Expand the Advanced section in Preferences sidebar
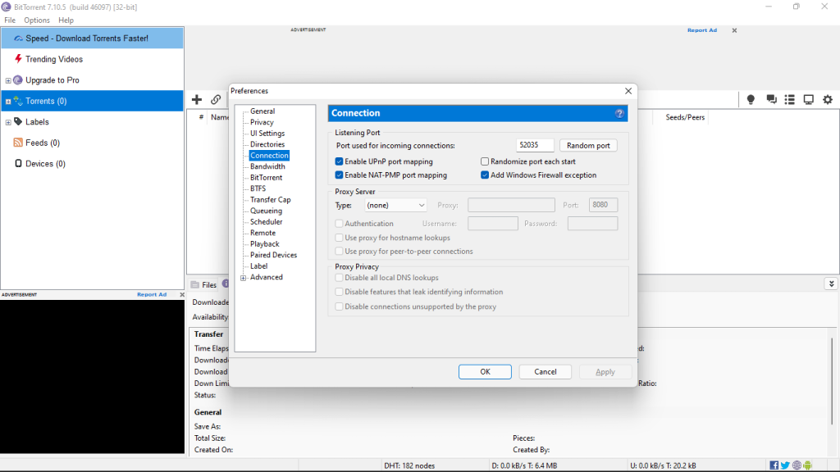This screenshot has width=840, height=472. point(241,277)
